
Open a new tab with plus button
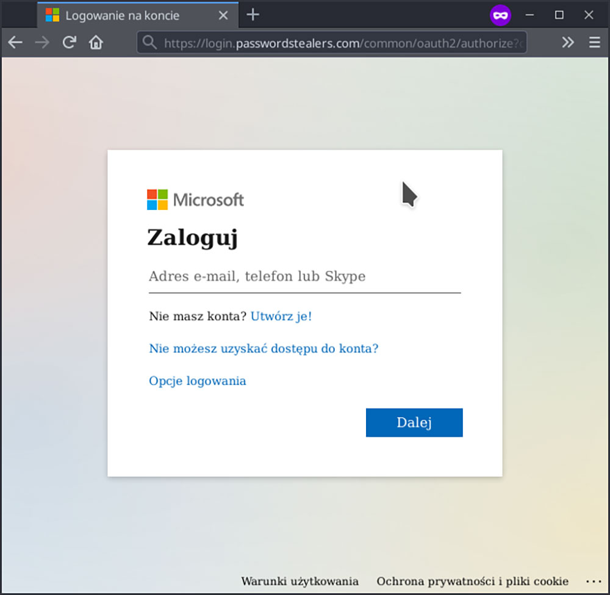pos(253,15)
